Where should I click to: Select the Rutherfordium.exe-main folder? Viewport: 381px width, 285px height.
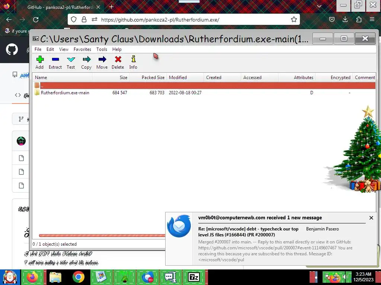[x=65, y=92]
